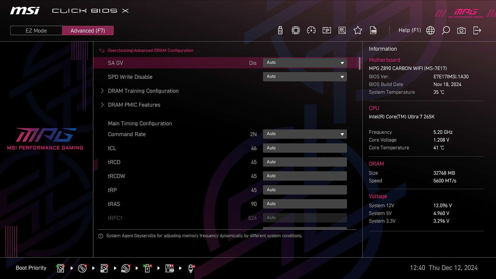
Task: Open the overclocking speedometer icon
Action: point(311,30)
